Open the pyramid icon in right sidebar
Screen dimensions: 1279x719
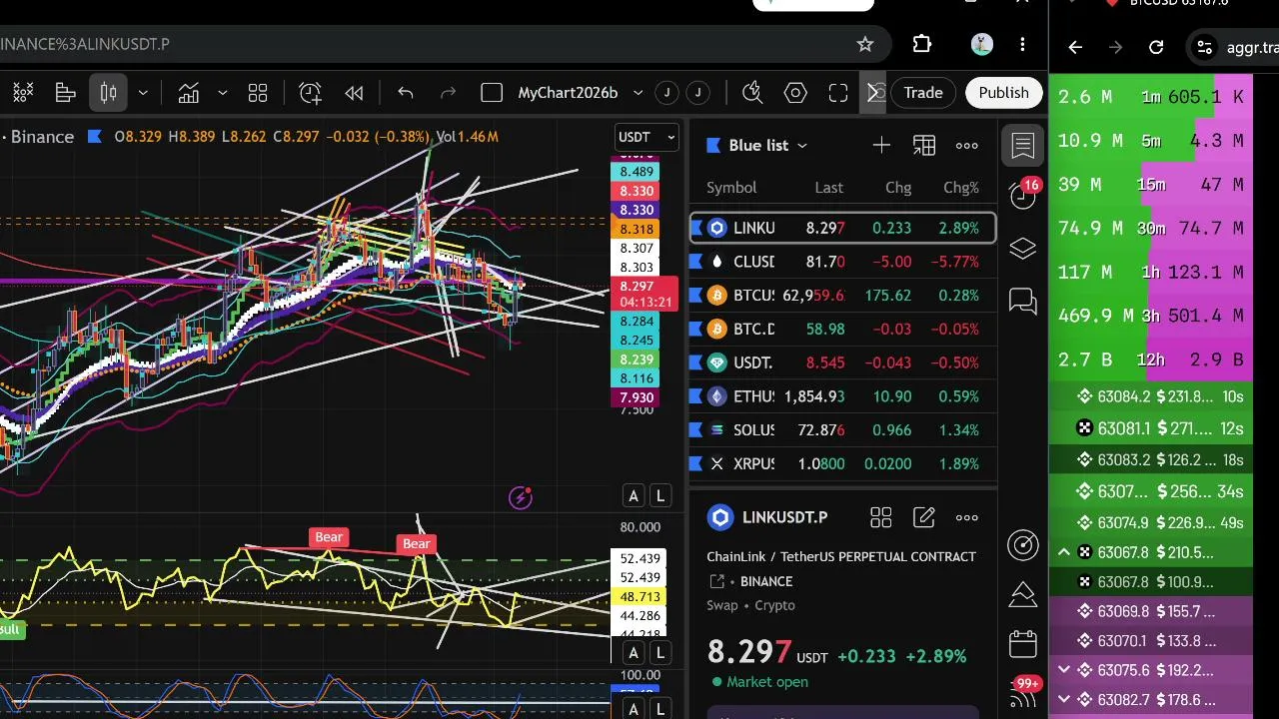1023,594
